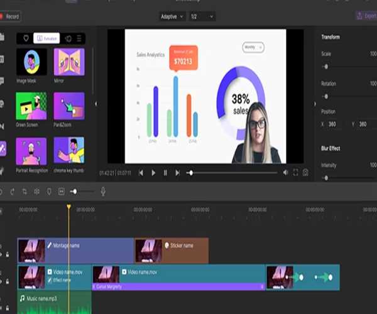Viewport: 377px width, 314px height.
Task: Take a snapshot with camera icon
Action: [x=305, y=173]
